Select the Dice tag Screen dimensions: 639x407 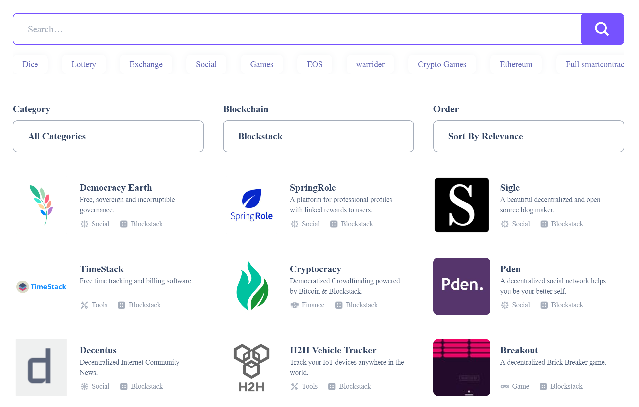pos(30,64)
